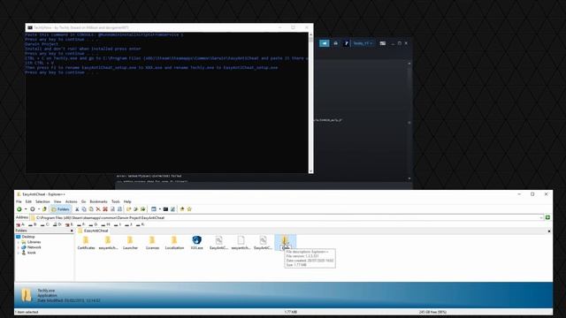The height and width of the screenshot is (318, 566).
Task: Click the highlighted Steam friends icon
Action: click(325, 43)
